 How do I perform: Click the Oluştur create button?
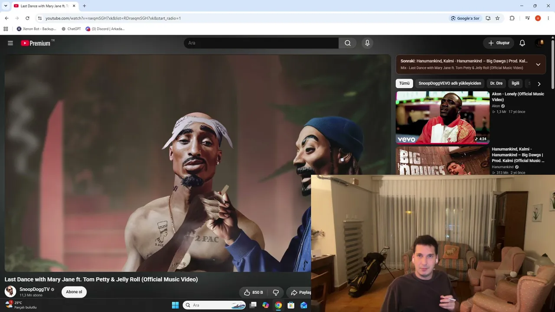click(499, 43)
